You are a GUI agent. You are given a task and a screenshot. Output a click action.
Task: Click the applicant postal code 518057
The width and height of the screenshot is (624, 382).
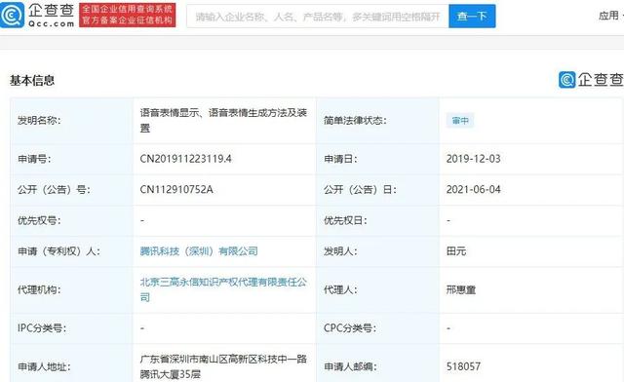(x=463, y=366)
